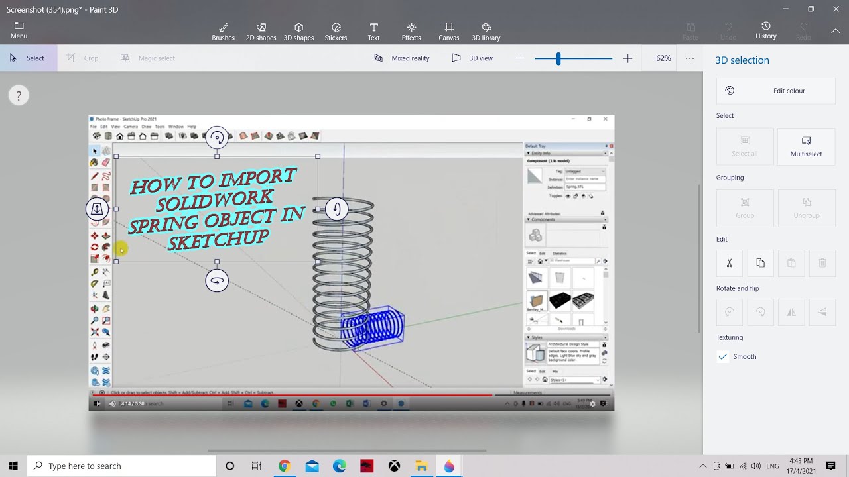Screen dimensions: 849x477
Task: Open the 2D shapes tool
Action: tap(261, 31)
